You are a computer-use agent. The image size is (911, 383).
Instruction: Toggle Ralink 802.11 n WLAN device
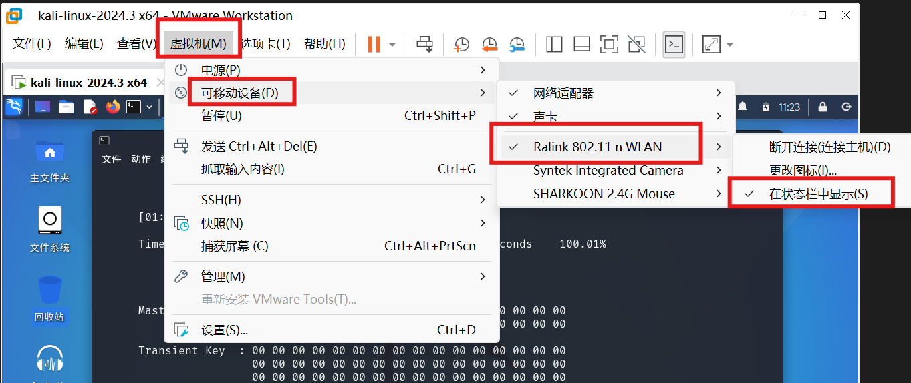coord(616,147)
